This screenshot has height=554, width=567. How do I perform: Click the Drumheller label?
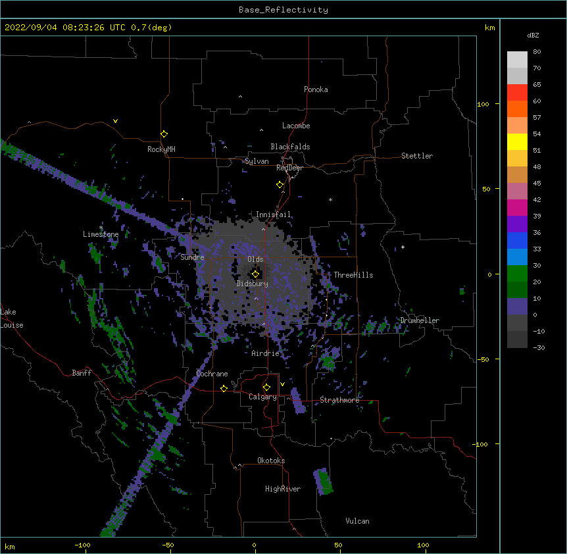click(x=420, y=320)
